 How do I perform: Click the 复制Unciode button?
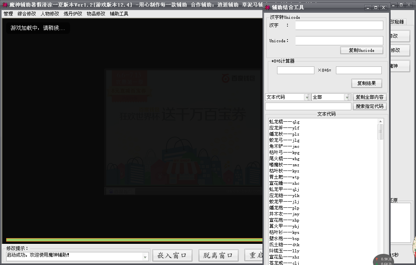point(362,50)
